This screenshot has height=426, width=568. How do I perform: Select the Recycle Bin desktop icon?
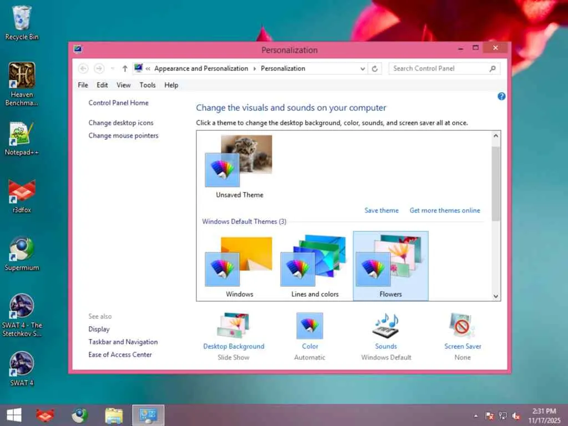coord(22,23)
